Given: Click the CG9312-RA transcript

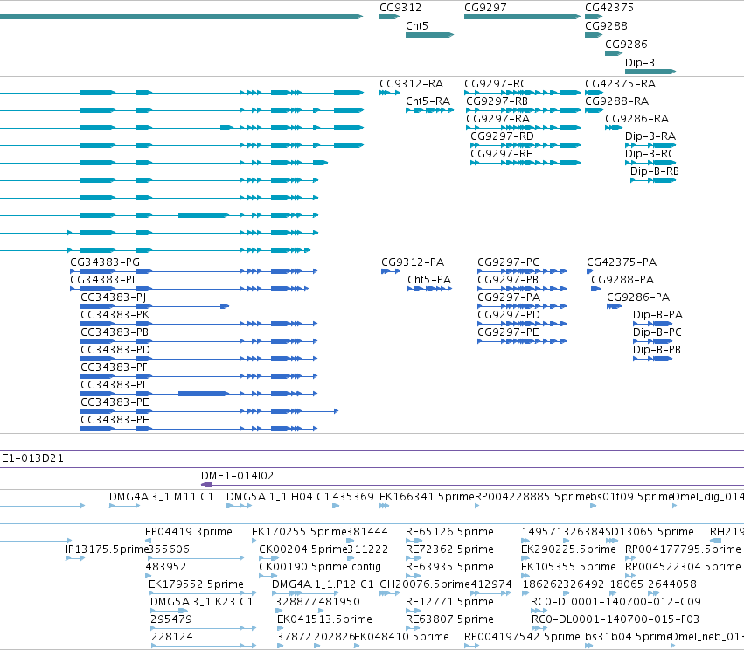Looking at the screenshot, I should point(411,84).
